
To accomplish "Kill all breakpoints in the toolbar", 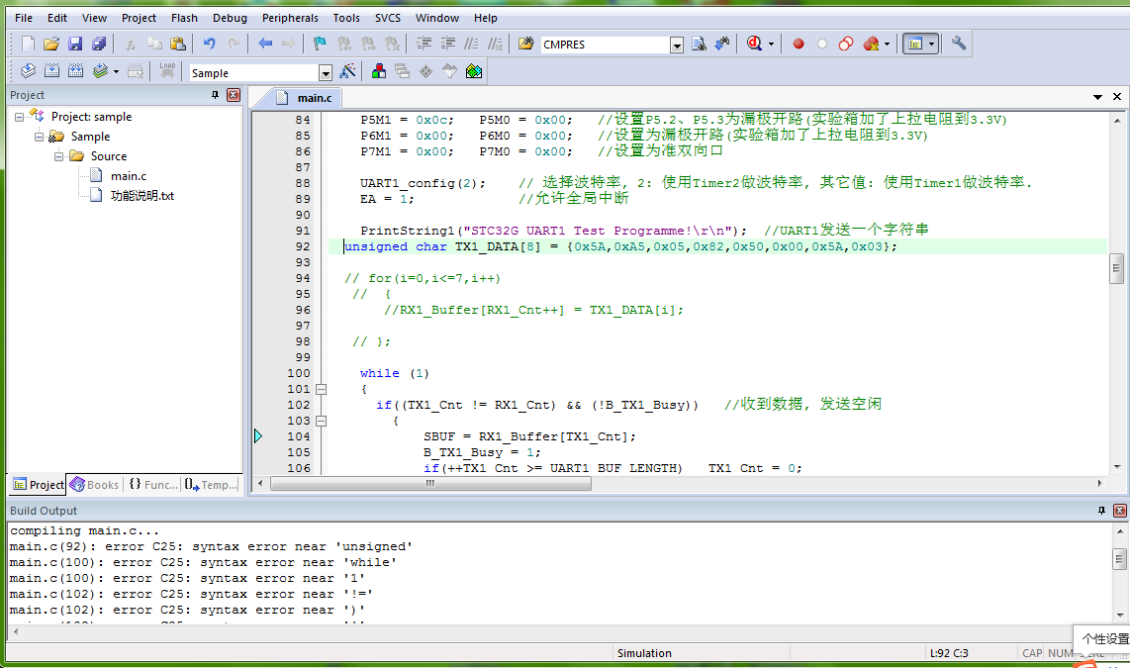I will coord(871,44).
